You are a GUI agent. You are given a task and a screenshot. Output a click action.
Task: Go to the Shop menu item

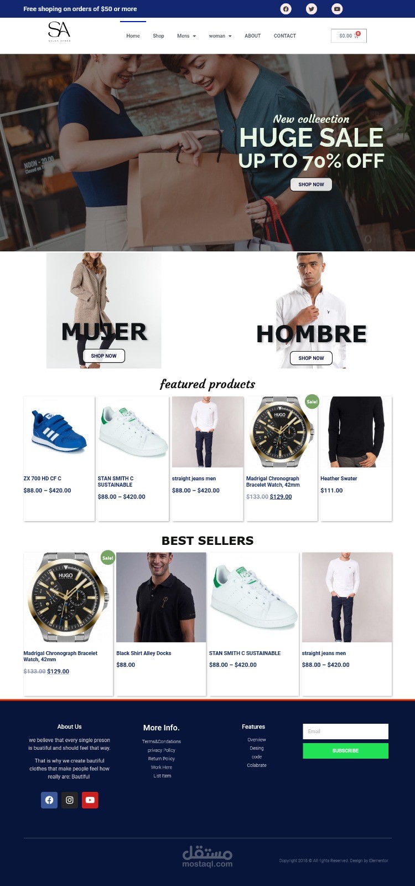[x=158, y=36]
